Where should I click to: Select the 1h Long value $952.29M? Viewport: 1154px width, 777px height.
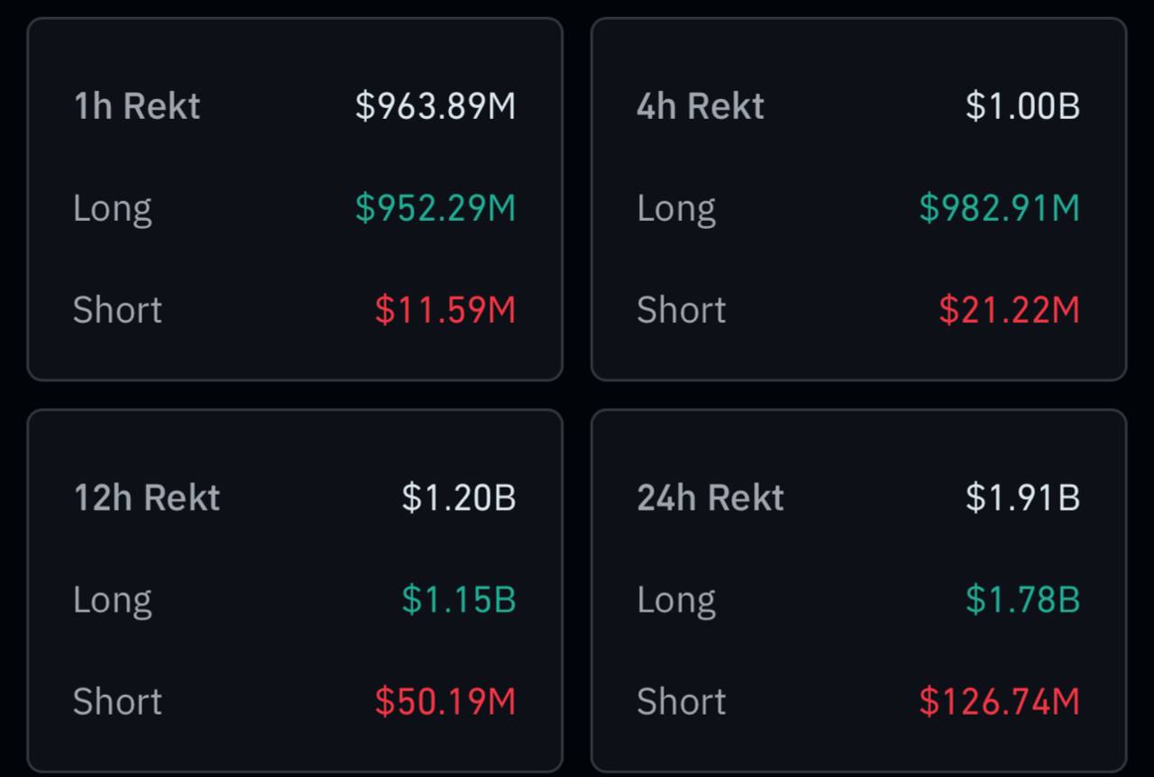pyautogui.click(x=435, y=208)
